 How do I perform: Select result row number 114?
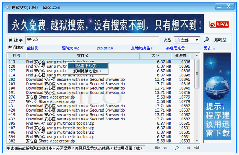click(101, 75)
